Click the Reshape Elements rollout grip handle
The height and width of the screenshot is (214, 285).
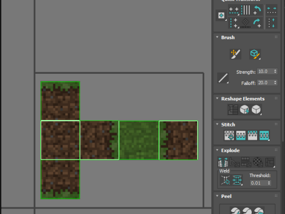[x=276, y=98]
